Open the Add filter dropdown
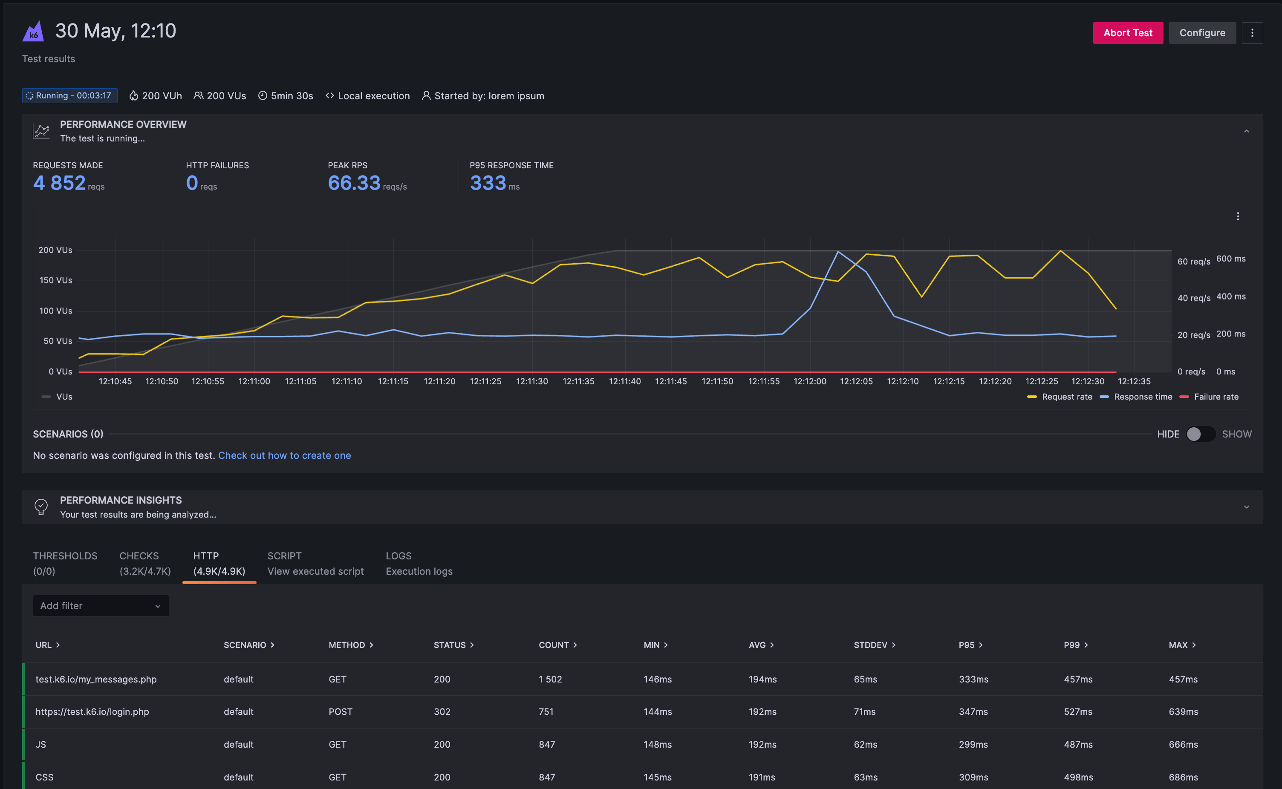Screen dimensions: 1282x789 point(100,605)
